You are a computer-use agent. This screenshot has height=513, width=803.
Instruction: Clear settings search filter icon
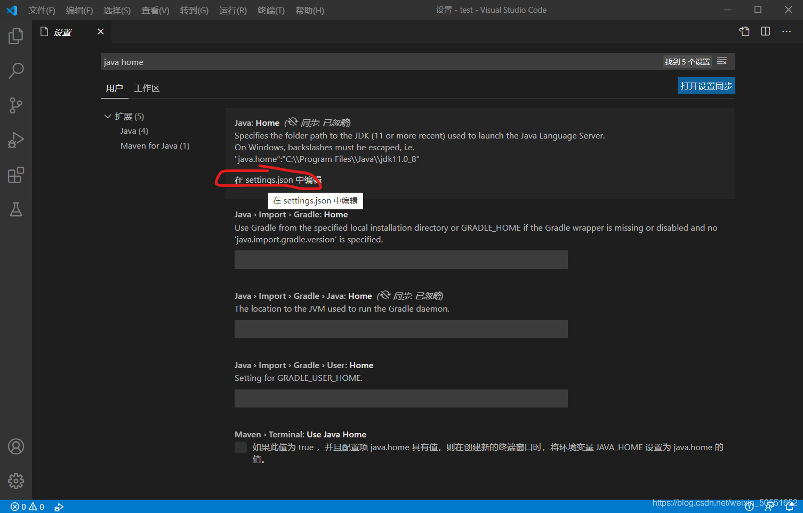(x=722, y=61)
